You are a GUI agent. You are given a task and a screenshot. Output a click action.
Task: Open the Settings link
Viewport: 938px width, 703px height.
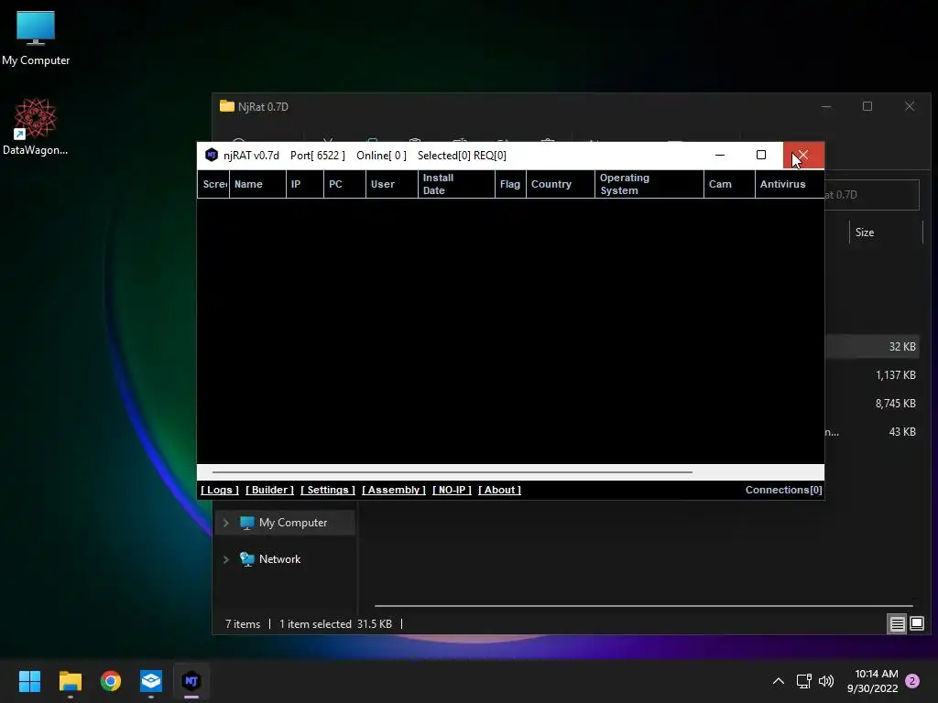click(x=328, y=490)
